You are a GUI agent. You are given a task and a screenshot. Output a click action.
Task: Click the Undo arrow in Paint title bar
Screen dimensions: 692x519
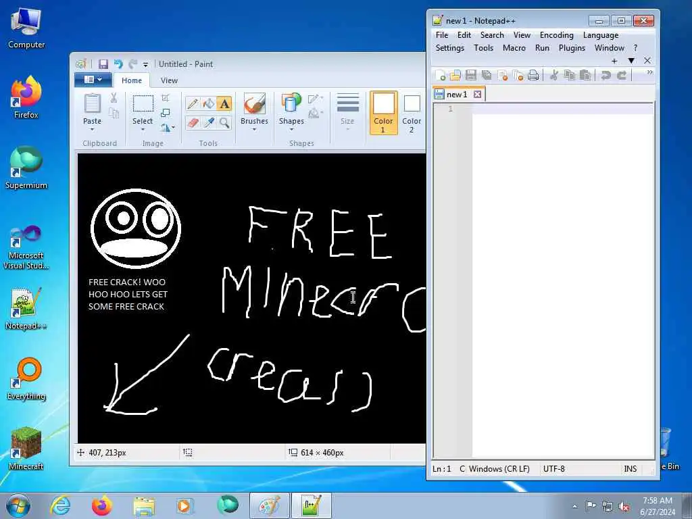click(118, 64)
